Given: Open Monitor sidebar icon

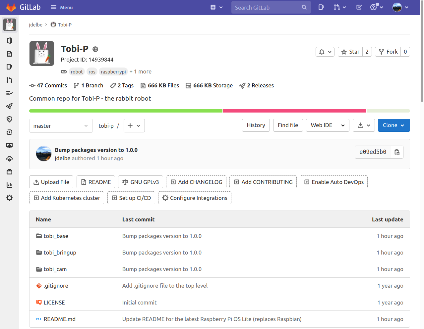Looking at the screenshot, I should pos(10,146).
